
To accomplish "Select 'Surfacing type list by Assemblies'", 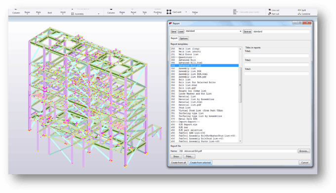I will pyautogui.click(x=205, y=116).
